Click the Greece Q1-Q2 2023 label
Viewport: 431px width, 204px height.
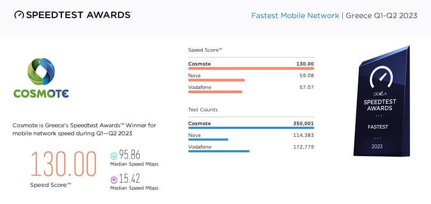(381, 15)
